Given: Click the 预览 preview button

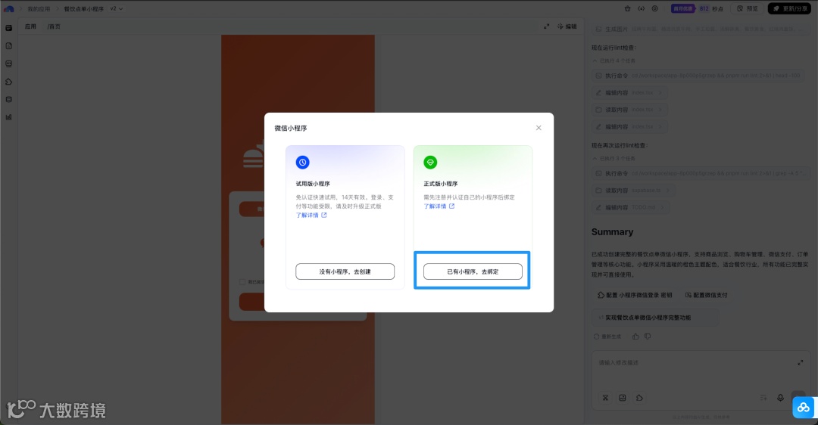Looking at the screenshot, I should tap(747, 8).
